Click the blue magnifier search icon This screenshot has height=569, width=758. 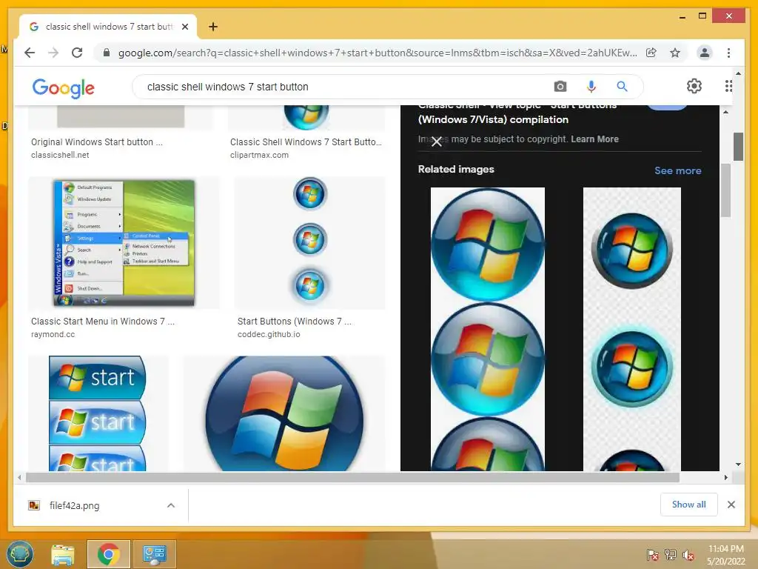(x=622, y=87)
